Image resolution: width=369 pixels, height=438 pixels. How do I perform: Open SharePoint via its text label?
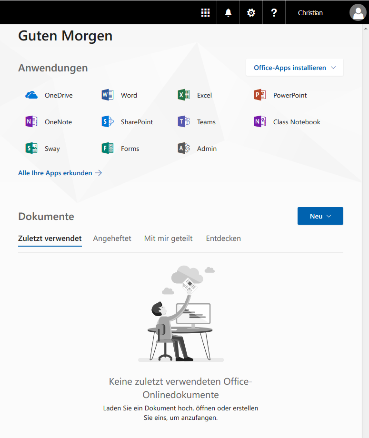coord(137,122)
